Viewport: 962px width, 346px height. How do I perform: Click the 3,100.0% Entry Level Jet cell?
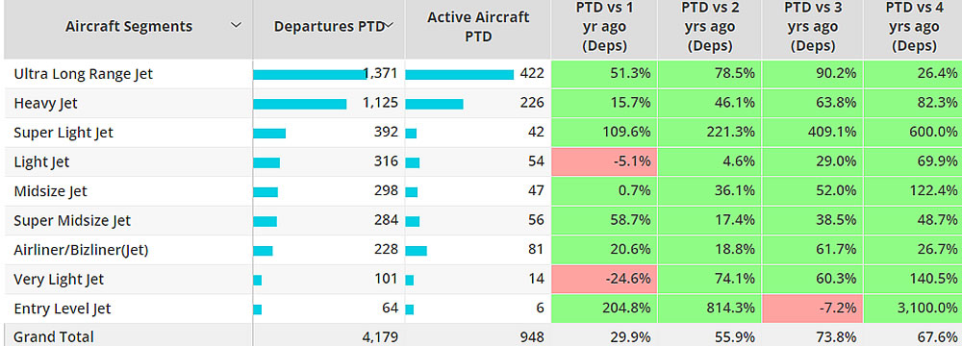tap(913, 309)
